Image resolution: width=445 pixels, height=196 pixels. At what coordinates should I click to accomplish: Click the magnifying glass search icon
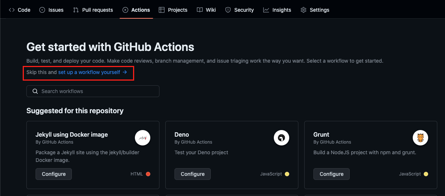[x=35, y=91]
